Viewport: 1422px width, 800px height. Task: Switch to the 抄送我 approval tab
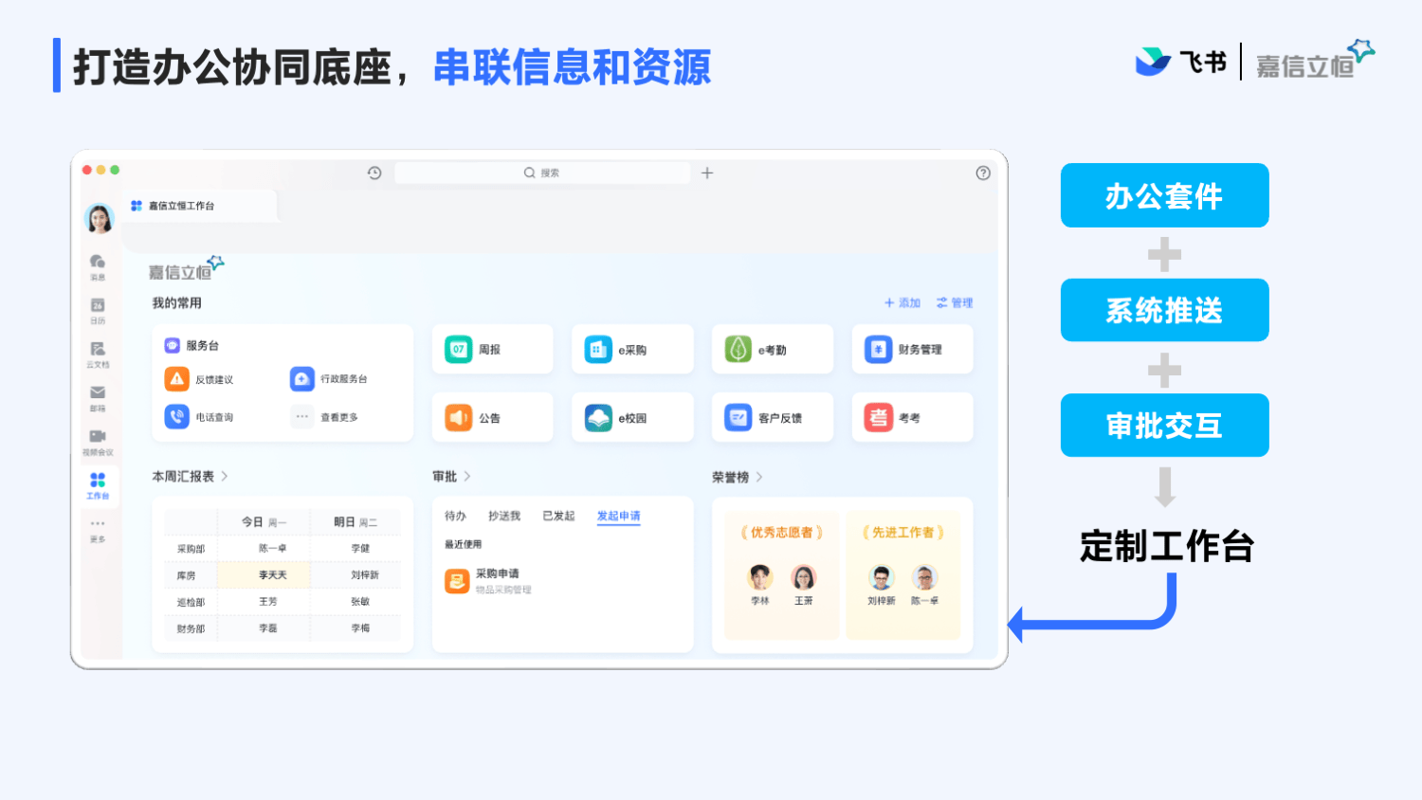point(504,517)
